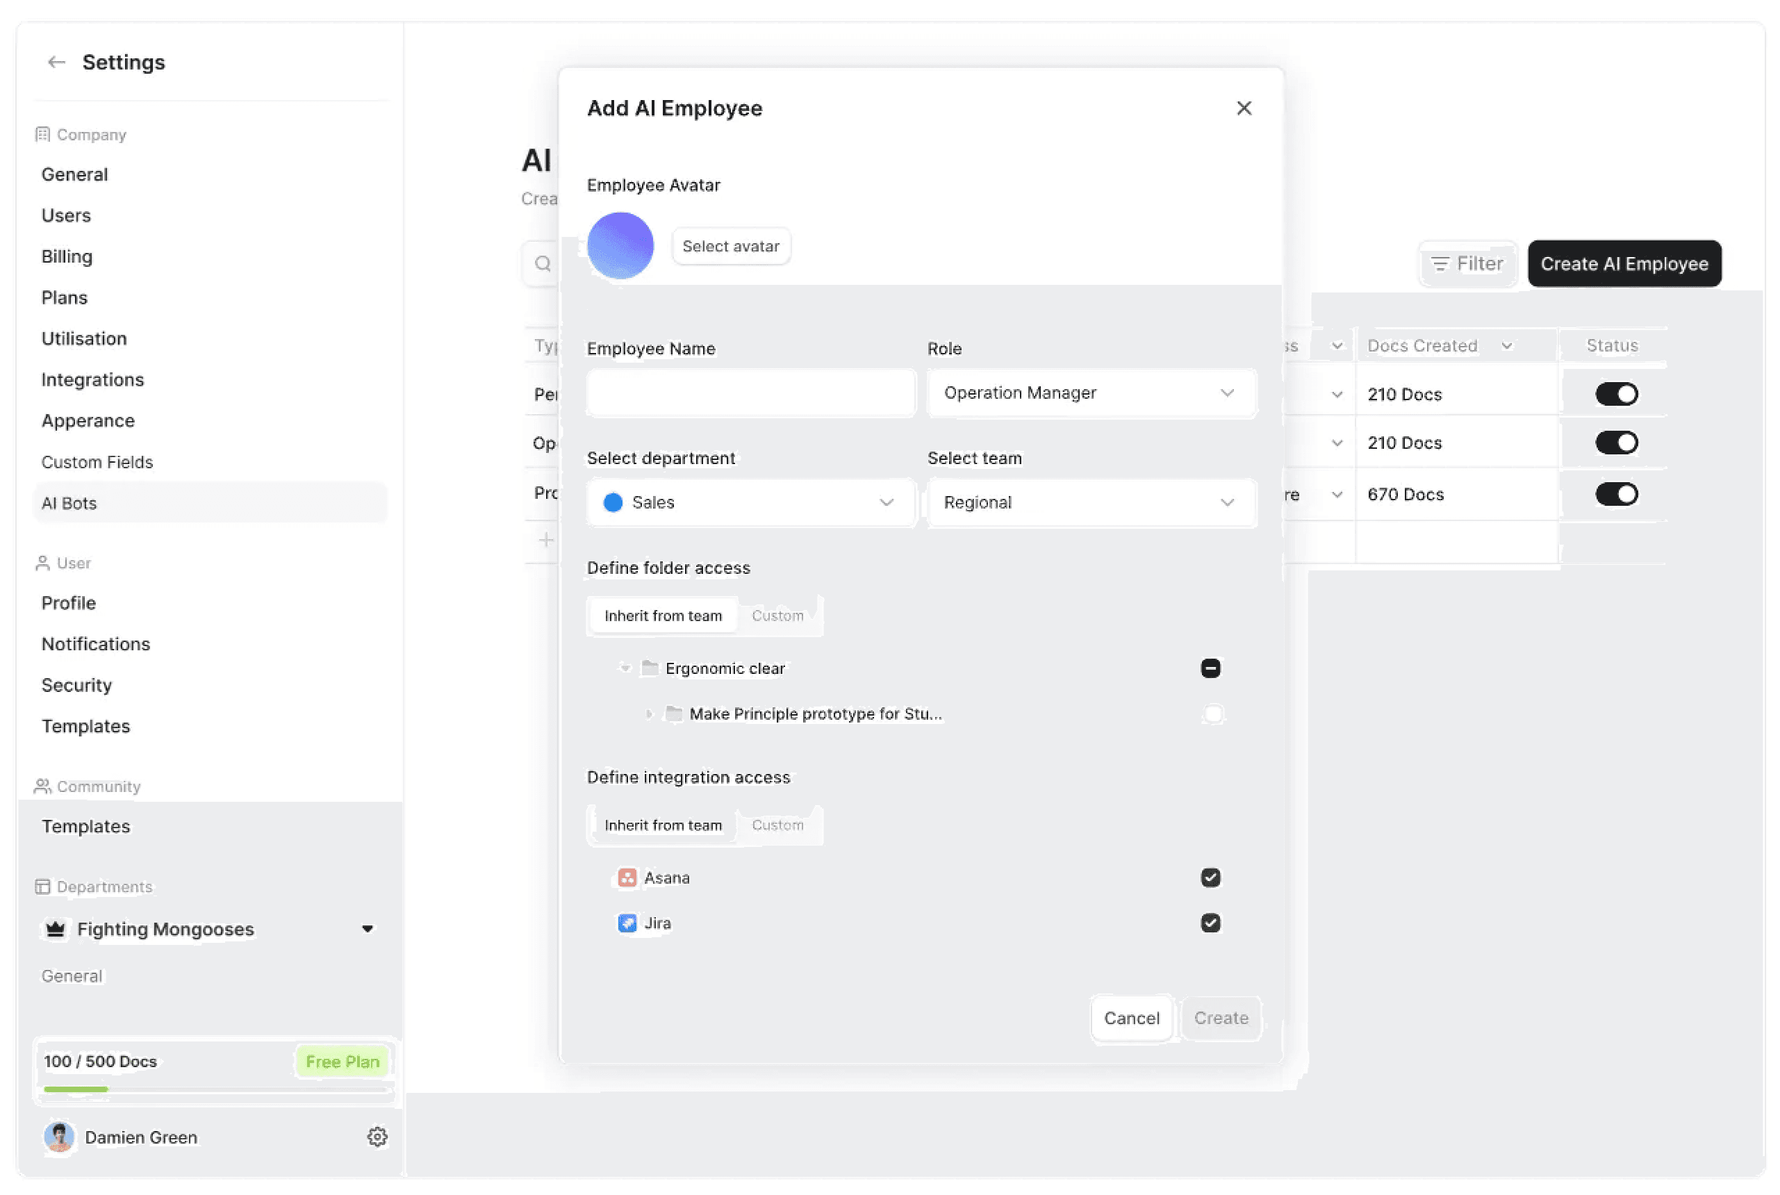Uncheck the Asana integration checkbox
The width and height of the screenshot is (1780, 1195).
coord(1210,878)
